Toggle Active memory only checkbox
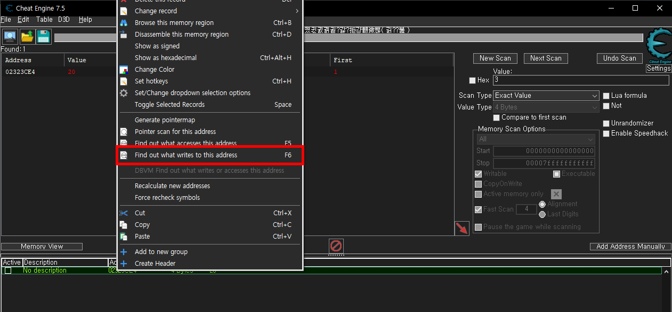 click(x=478, y=194)
